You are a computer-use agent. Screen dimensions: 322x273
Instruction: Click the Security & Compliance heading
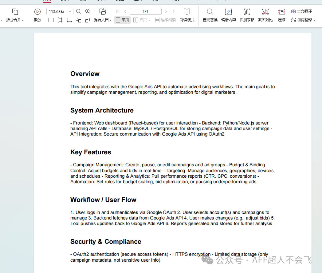tap(106, 242)
